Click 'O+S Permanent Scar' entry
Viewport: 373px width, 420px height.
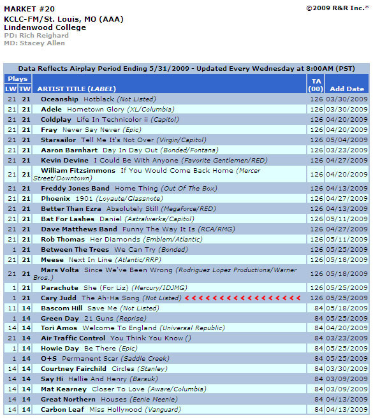pyautogui.click(x=105, y=358)
